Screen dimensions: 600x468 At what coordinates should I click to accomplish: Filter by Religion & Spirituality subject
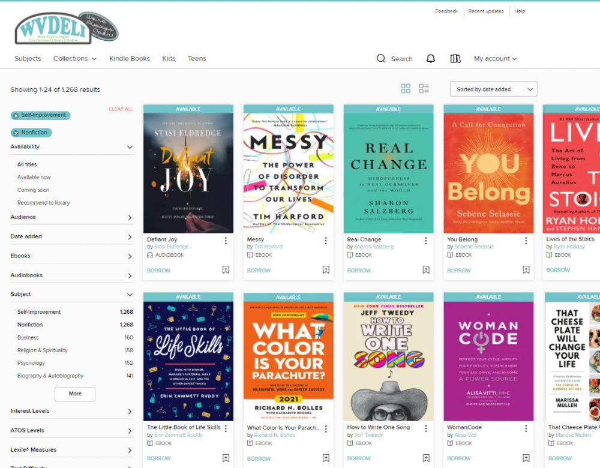tap(43, 350)
